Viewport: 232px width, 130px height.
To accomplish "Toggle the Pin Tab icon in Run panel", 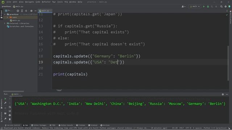I will pos(5,118).
